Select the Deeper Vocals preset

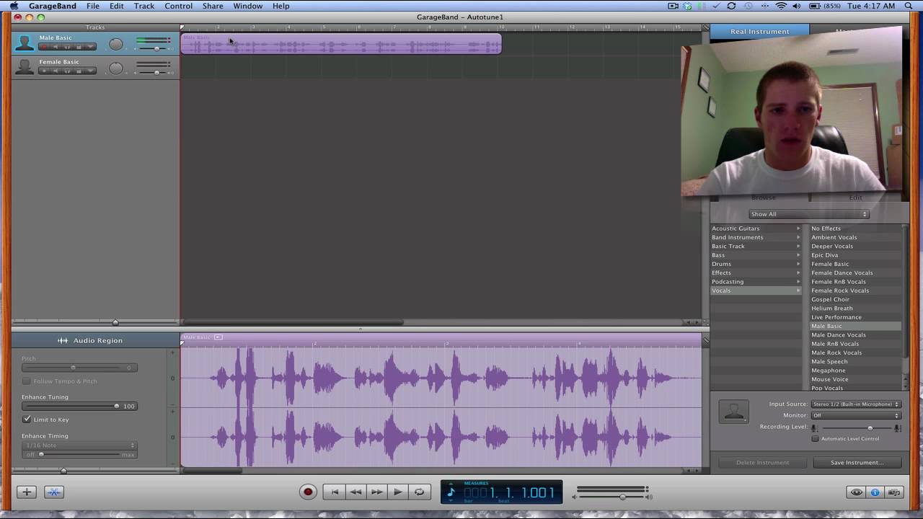[x=855, y=247]
